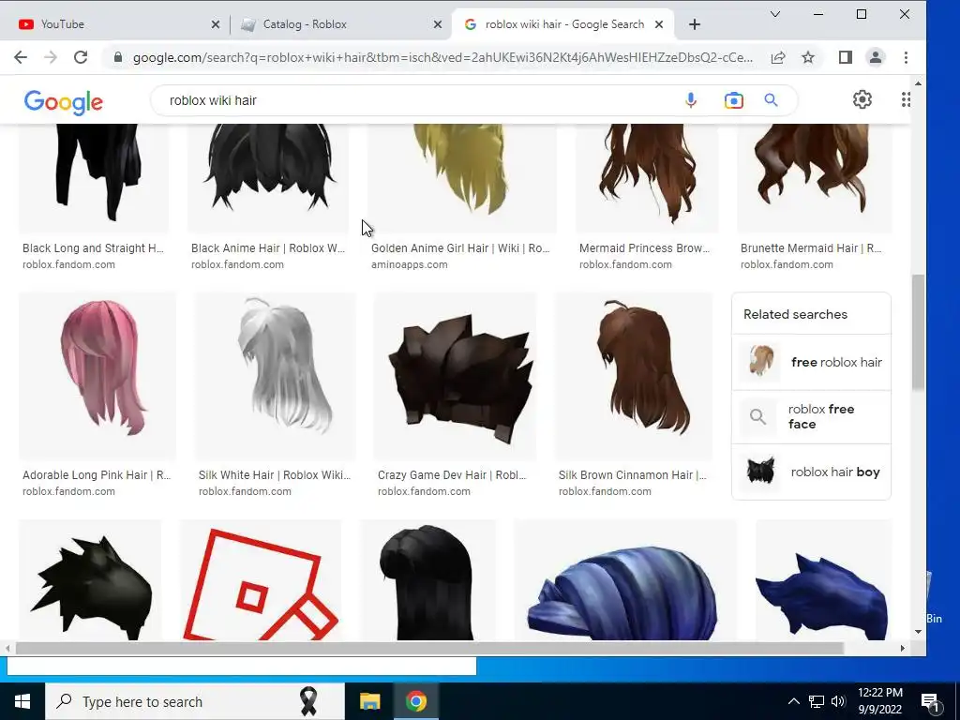Click the roblox.fandom.com source under Black Anime Hair
Viewport: 960px width, 720px height.
click(x=237, y=264)
